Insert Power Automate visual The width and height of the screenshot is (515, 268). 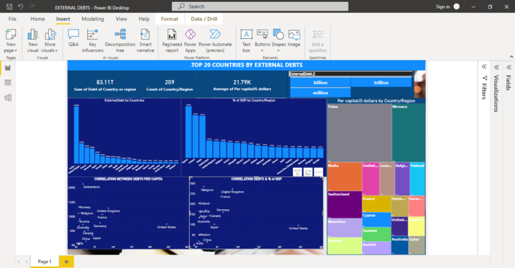pos(215,41)
